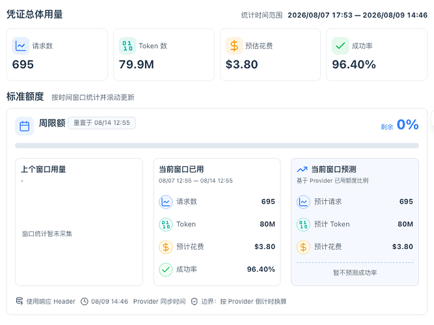Click the 成功率 label in top card
Viewport: 434px width, 325px height.
[362, 45]
